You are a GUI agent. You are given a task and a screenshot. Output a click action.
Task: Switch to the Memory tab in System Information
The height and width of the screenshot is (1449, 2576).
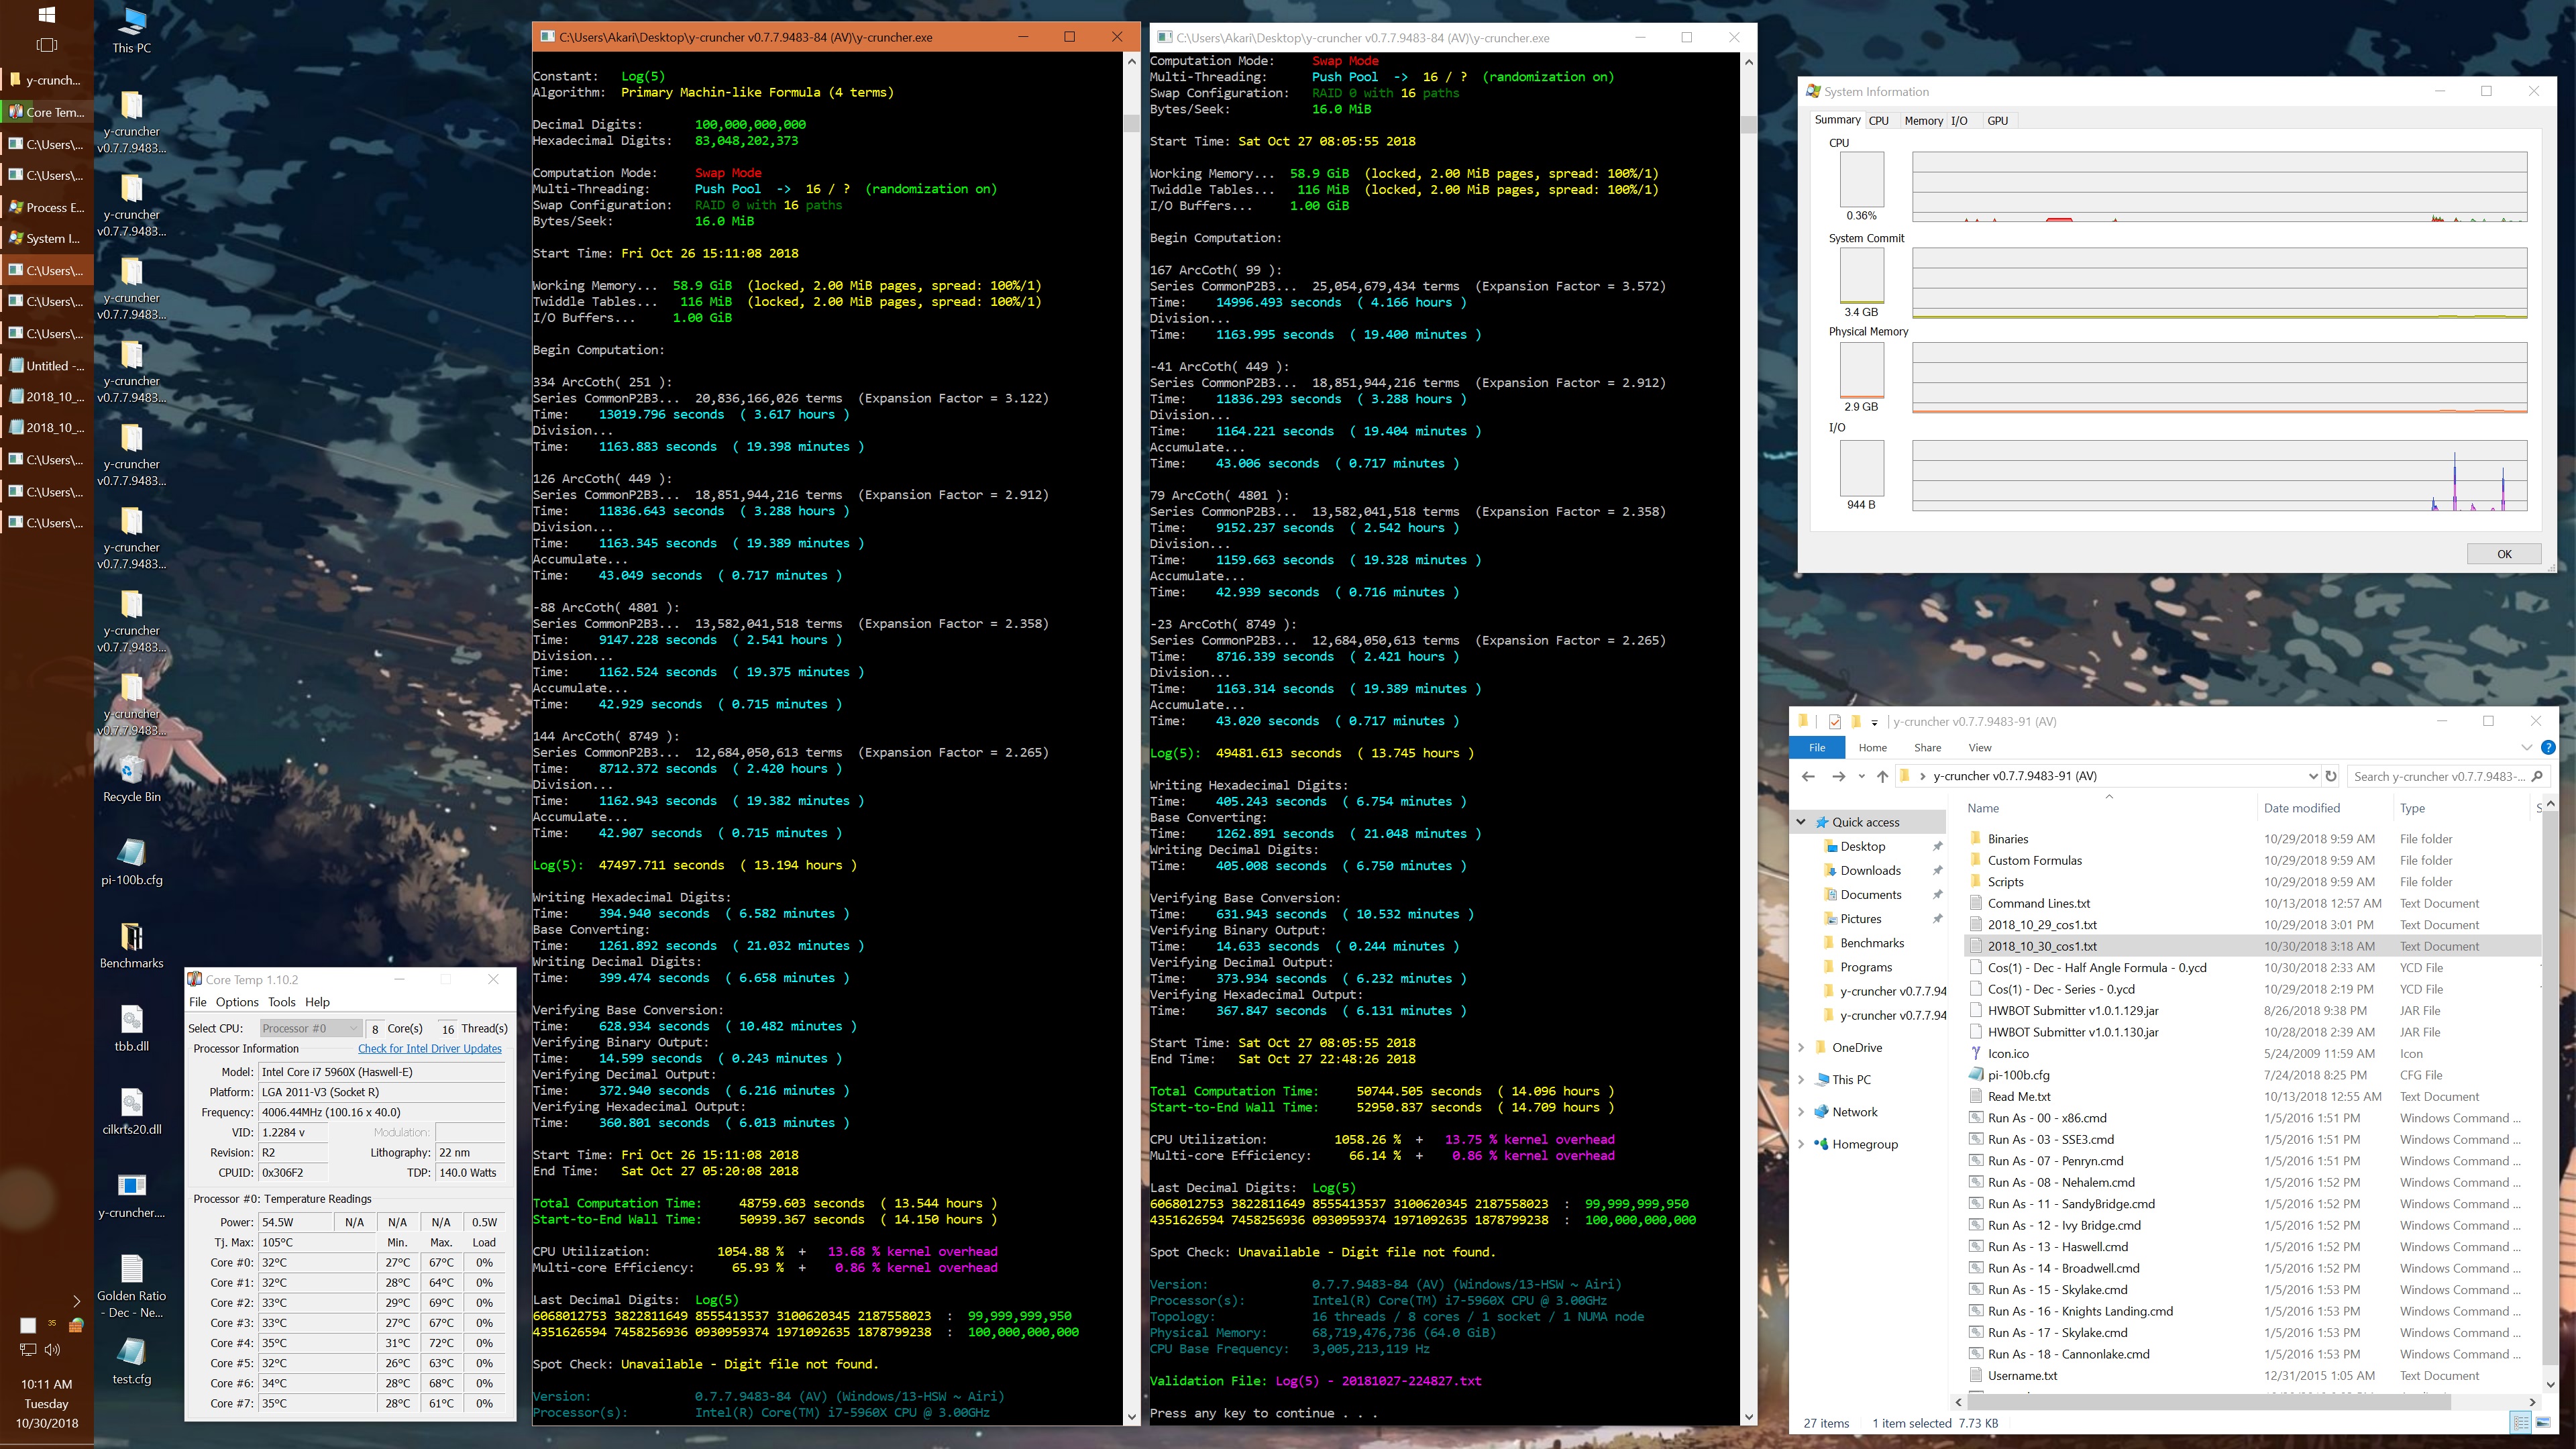[1923, 120]
